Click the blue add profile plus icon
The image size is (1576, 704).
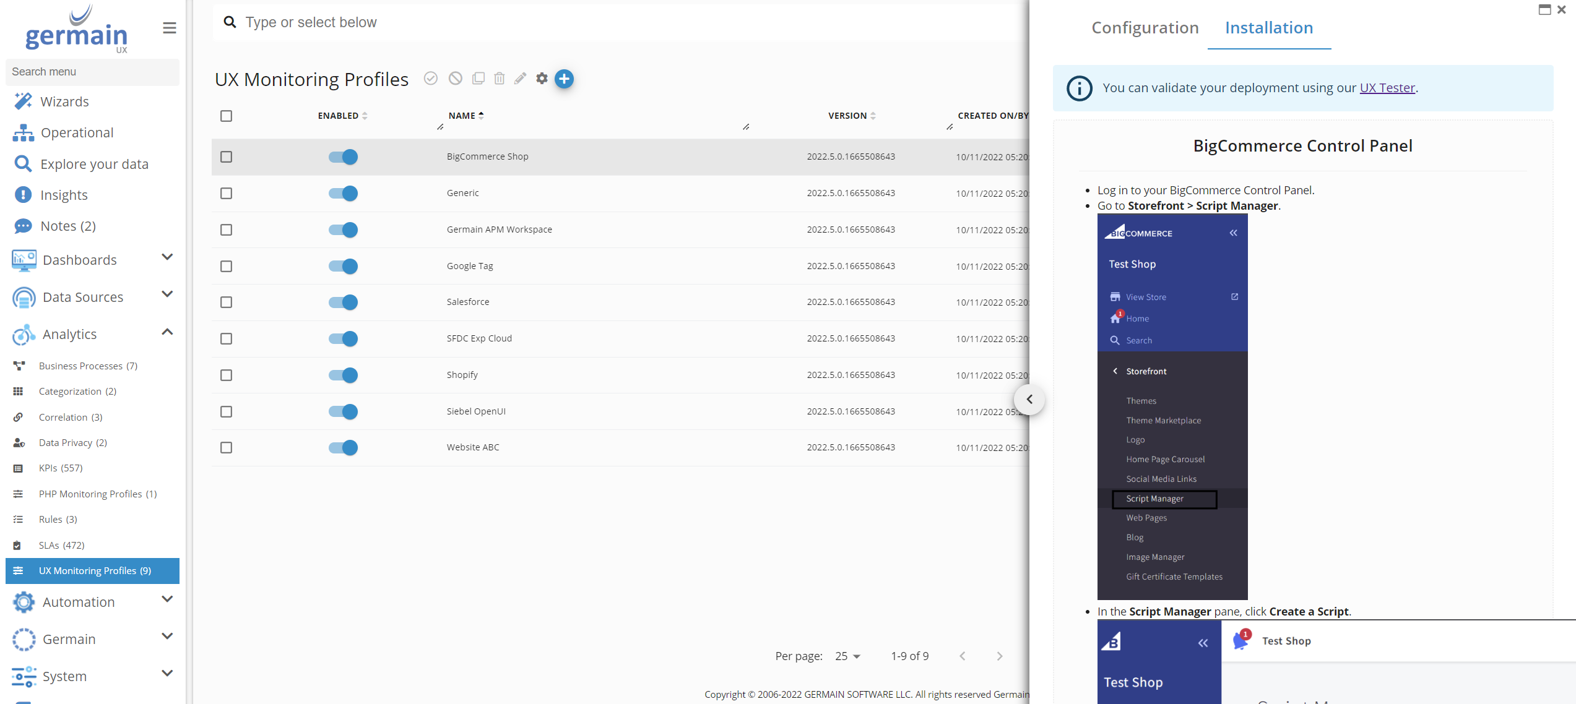click(x=564, y=79)
